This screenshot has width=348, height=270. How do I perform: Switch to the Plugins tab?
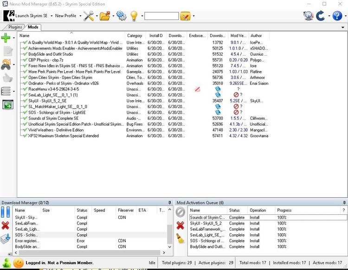(15, 27)
